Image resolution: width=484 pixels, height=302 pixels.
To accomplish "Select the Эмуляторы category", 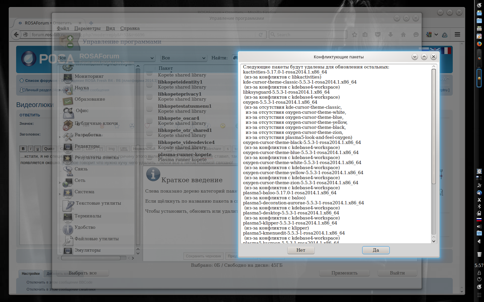I will 87,250.
